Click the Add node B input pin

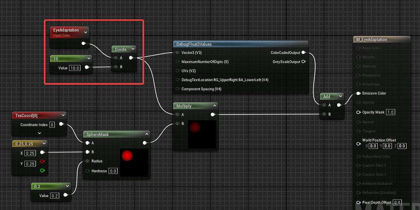point(324,114)
